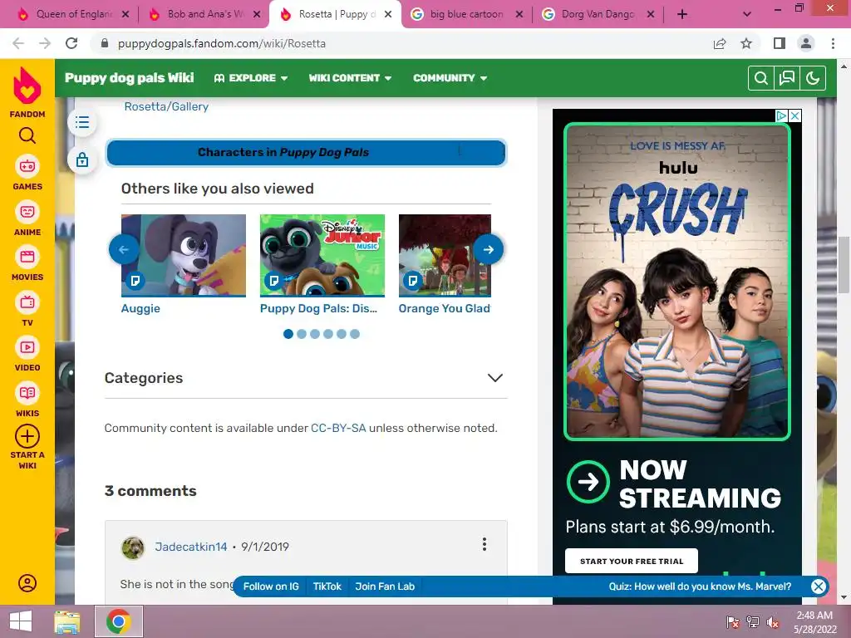Show previous items in the viewed carousel
The width and height of the screenshot is (851, 638).
[x=124, y=249]
